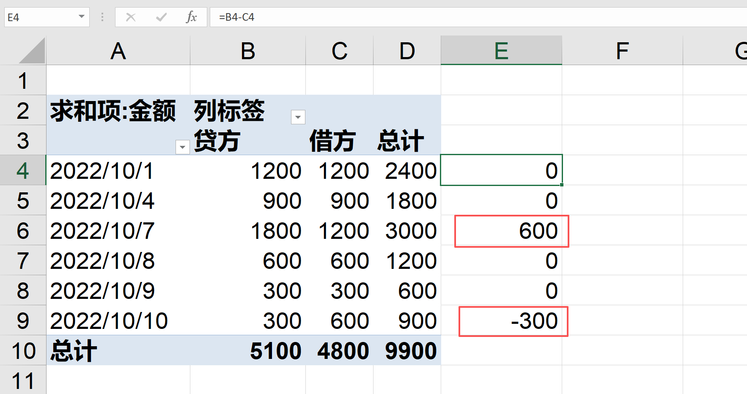Select the 9900 grand total cell
Viewport: 747px width, 394px height.
pyautogui.click(x=407, y=350)
